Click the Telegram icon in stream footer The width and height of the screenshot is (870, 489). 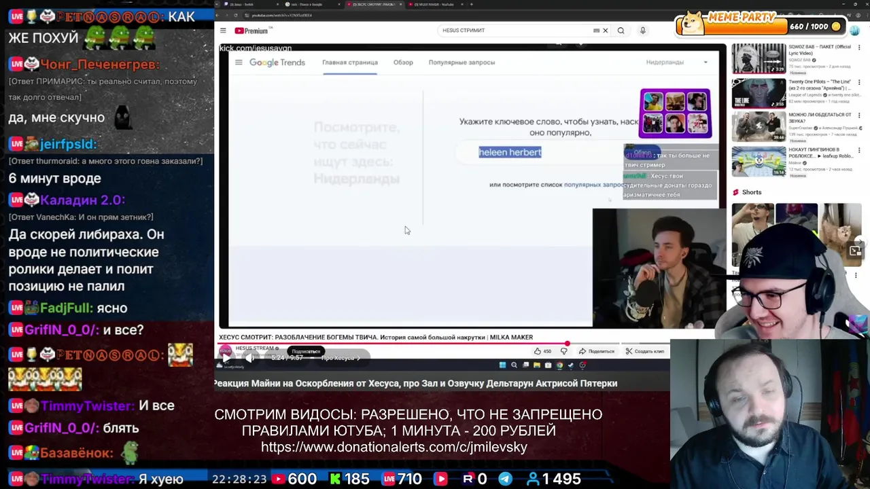point(506,479)
